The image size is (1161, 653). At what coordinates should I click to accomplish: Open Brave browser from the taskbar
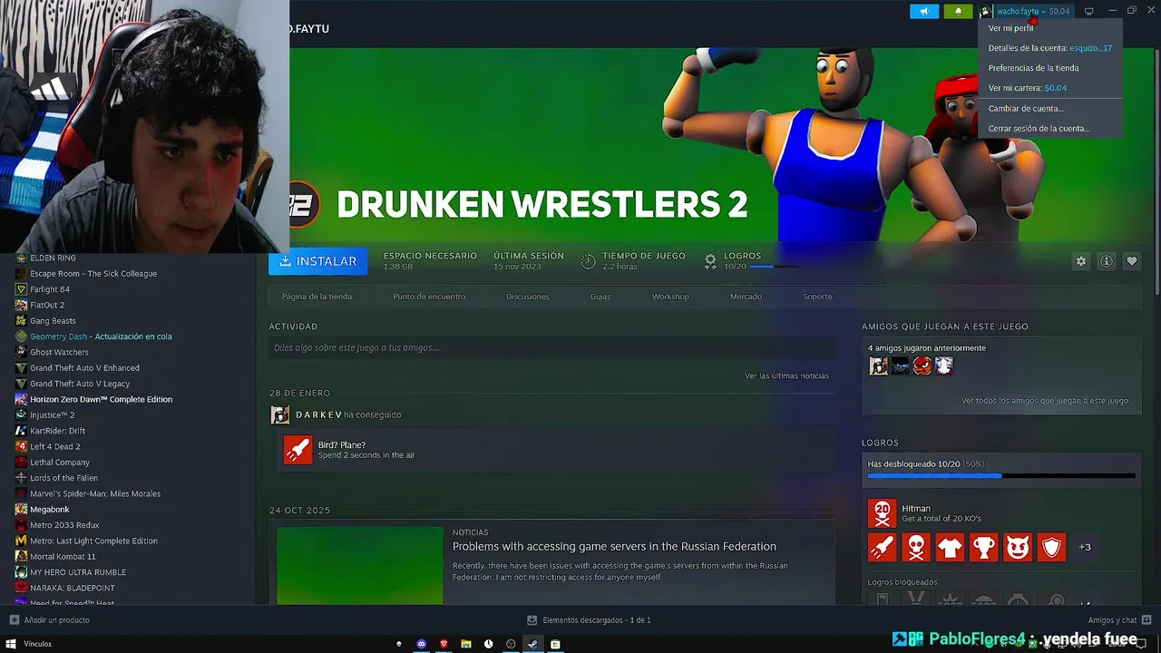click(444, 644)
